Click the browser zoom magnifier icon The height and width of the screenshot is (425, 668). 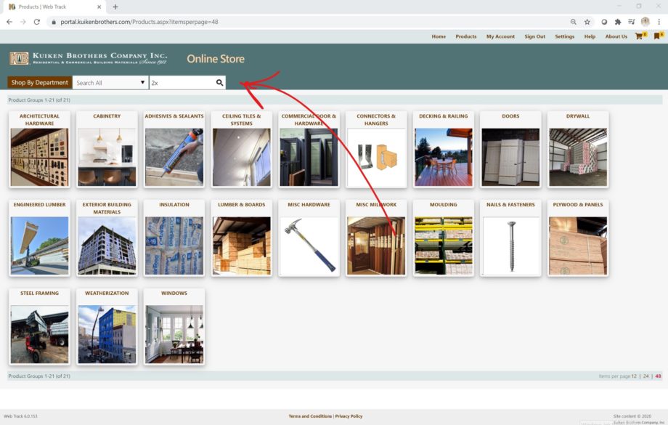[574, 22]
